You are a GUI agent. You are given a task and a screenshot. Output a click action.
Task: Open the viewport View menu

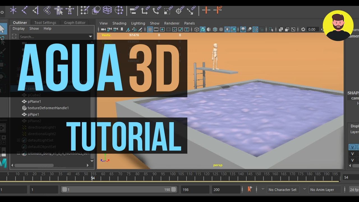pos(103,23)
